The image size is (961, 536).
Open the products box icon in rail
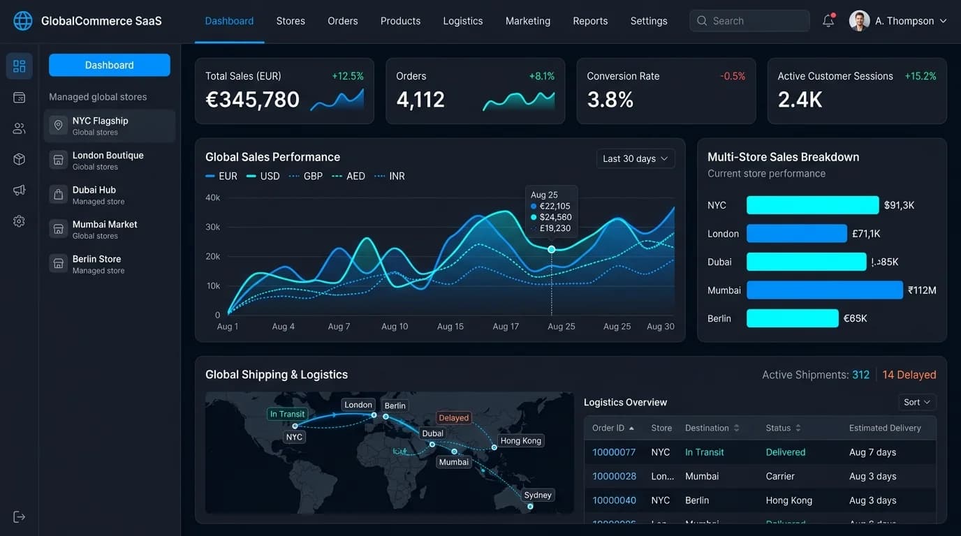[19, 159]
